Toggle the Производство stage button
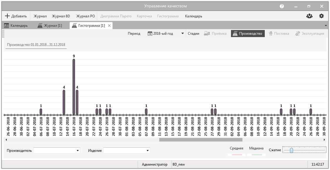 248,34
